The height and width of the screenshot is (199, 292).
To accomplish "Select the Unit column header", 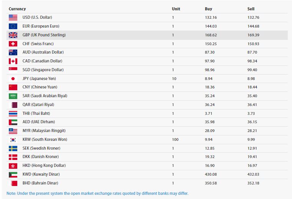I will [x=176, y=9].
